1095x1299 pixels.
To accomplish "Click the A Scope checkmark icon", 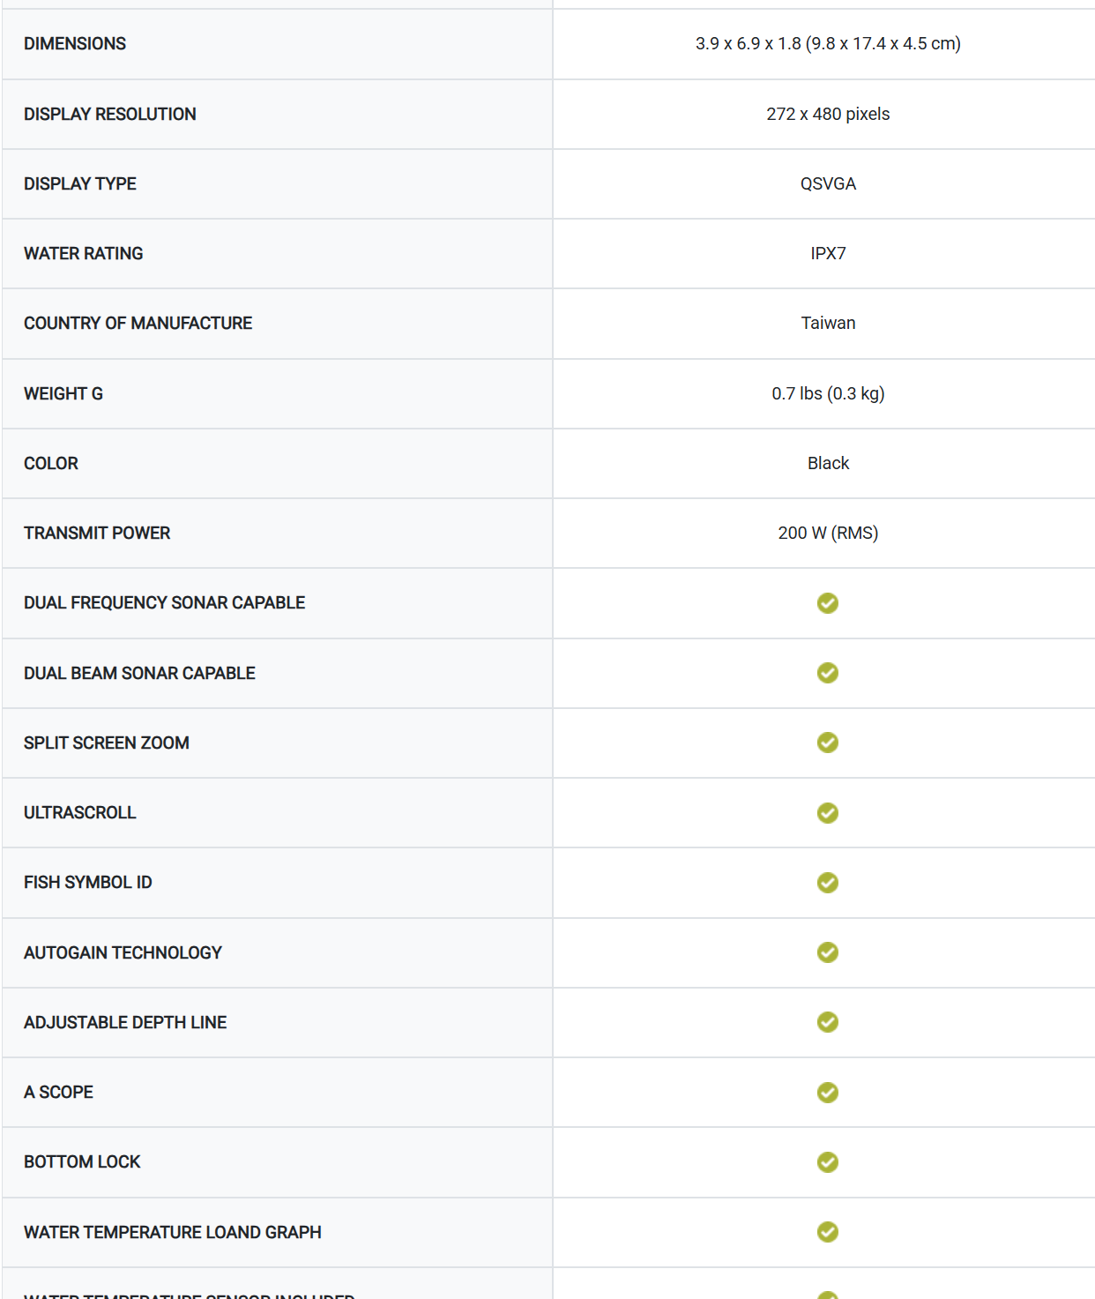I will point(827,1093).
